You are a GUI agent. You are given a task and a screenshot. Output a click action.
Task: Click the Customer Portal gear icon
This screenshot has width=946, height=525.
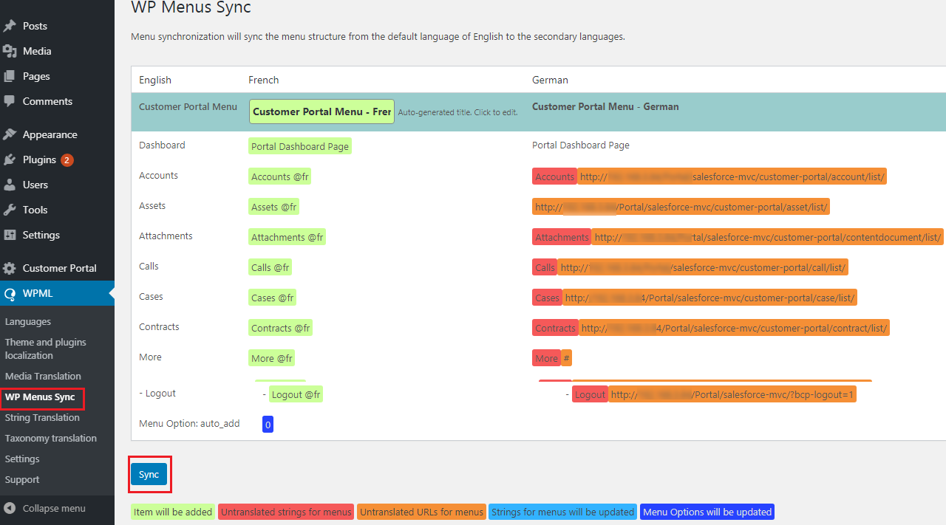pos(10,268)
